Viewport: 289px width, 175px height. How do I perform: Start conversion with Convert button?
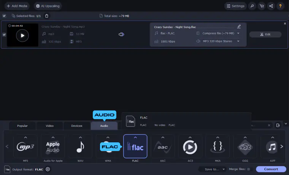click(271, 169)
